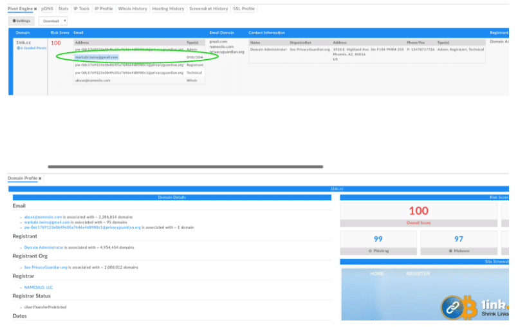Select the markabi.twins@gmail.com address in the table
The image size is (518, 327).
97,57
